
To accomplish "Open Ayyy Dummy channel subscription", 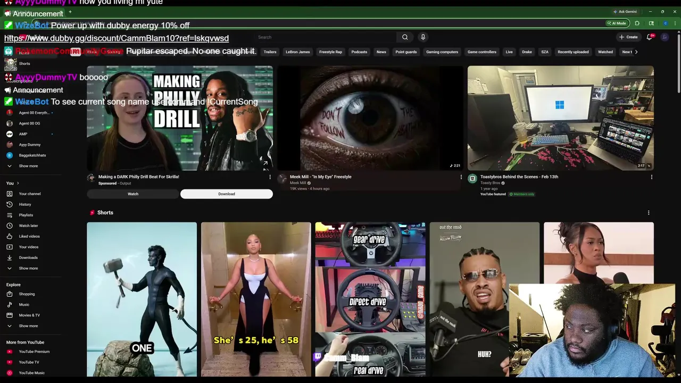I will [31, 145].
